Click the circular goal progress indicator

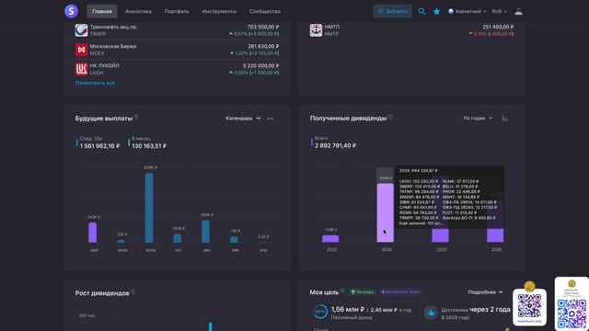click(320, 312)
